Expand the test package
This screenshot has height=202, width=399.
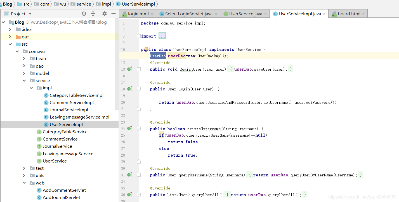(x=24, y=168)
